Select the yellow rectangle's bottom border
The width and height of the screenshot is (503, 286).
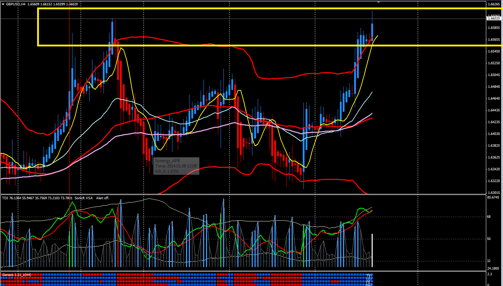point(270,45)
